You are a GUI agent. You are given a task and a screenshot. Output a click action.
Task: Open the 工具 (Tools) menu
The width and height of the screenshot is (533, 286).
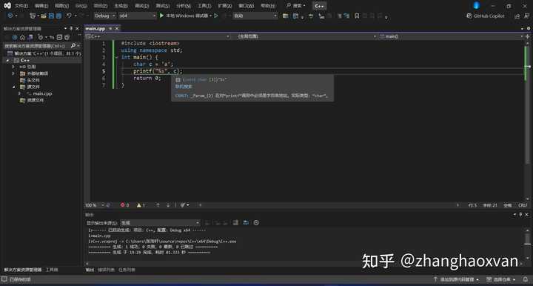click(204, 6)
